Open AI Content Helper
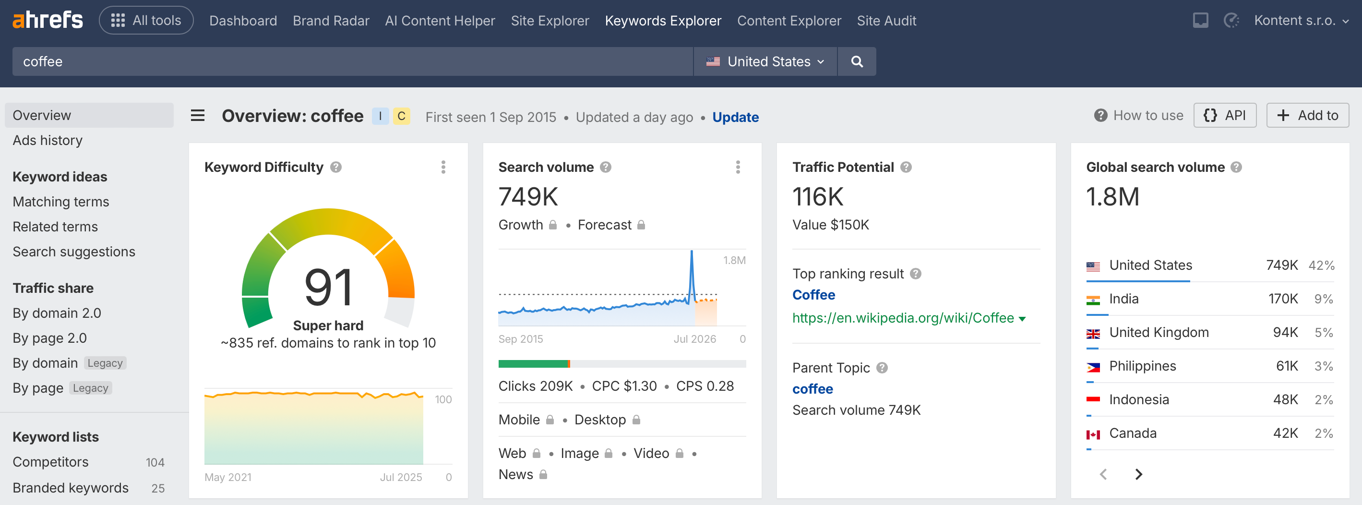1362x505 pixels. click(440, 21)
